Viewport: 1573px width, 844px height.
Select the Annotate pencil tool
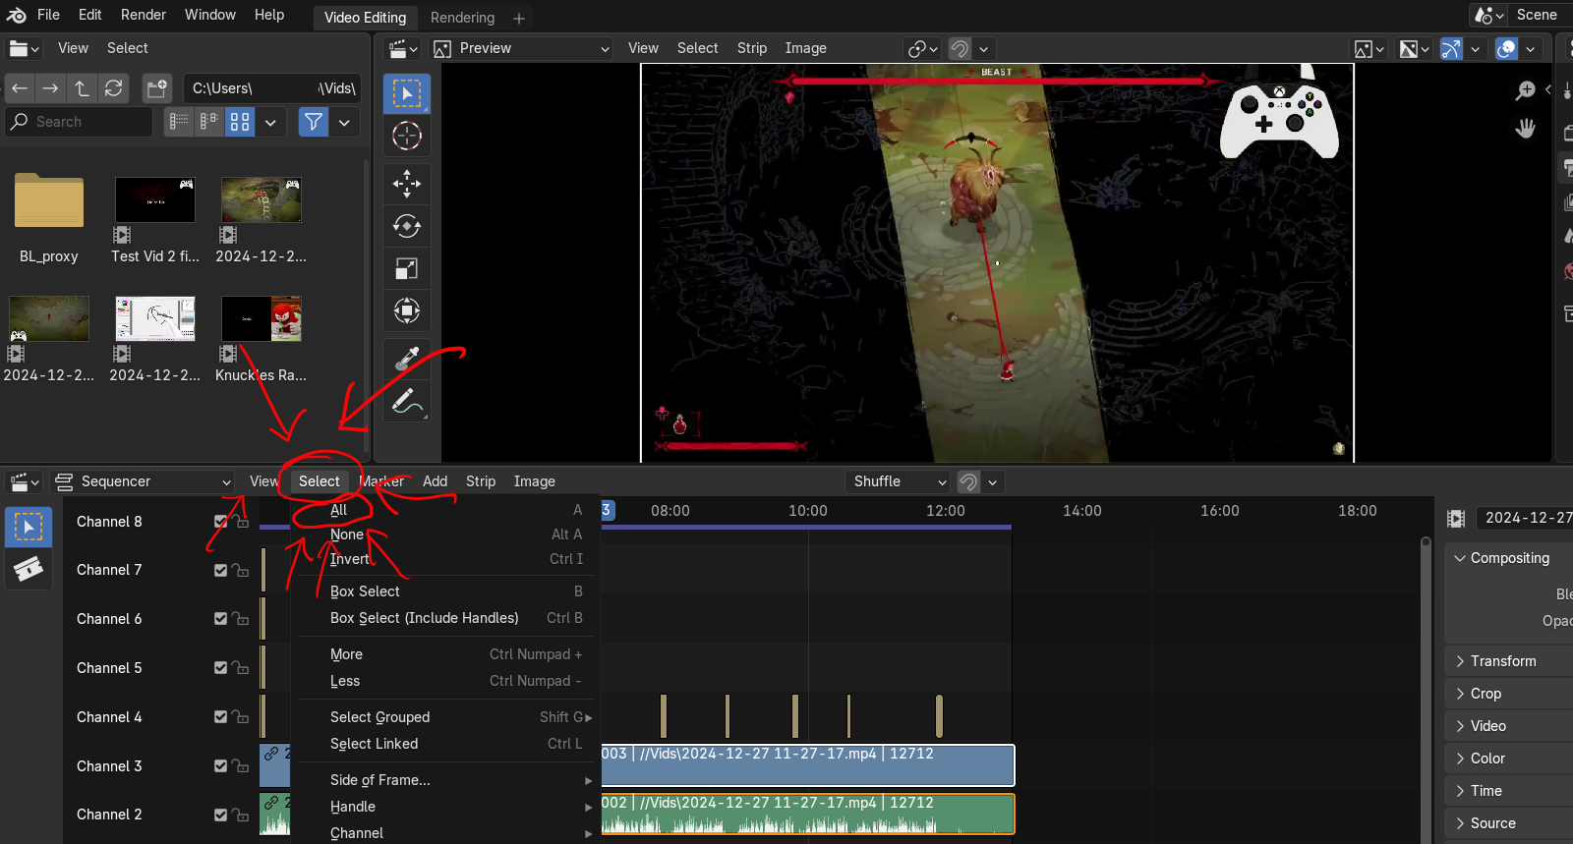pos(407,401)
